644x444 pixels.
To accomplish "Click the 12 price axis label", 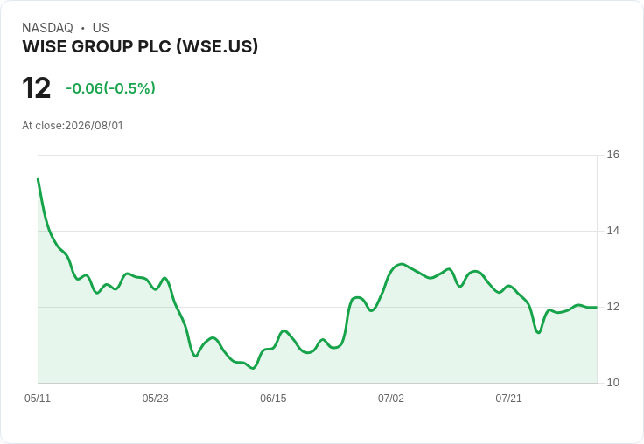I will tap(612, 307).
